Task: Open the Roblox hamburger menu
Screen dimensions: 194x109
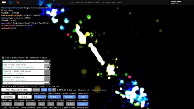Action: pyautogui.click(x=4, y=2)
